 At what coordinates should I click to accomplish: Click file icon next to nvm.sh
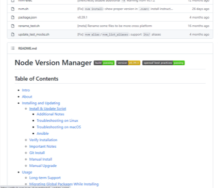point(13,9)
